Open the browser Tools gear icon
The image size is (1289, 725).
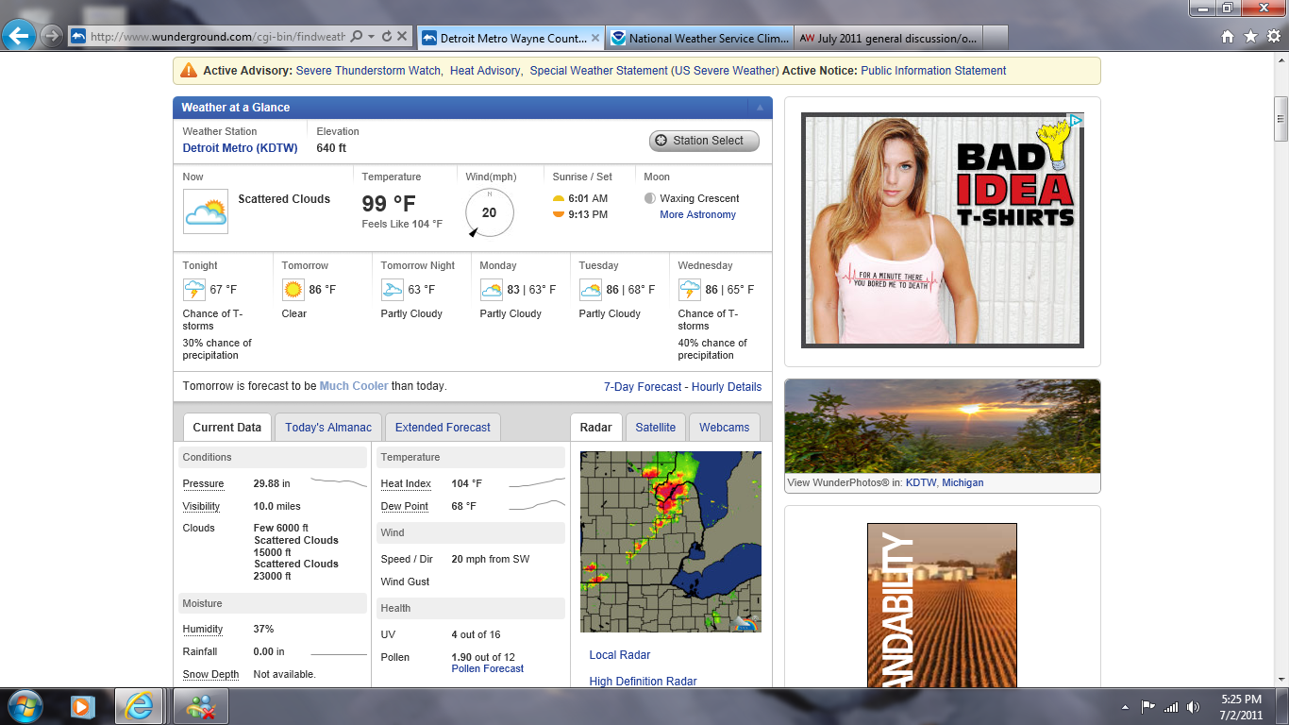1273,37
